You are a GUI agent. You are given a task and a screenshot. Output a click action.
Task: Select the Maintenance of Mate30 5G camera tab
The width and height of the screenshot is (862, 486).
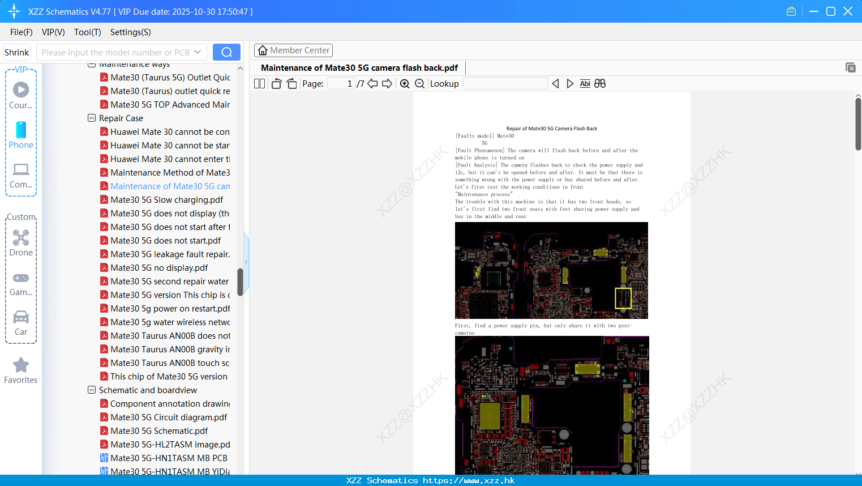tap(359, 67)
